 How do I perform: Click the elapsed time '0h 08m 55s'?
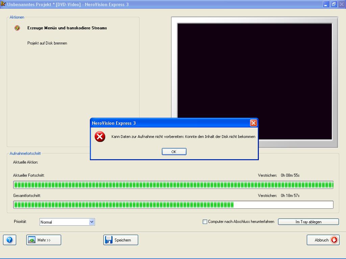point(290,175)
